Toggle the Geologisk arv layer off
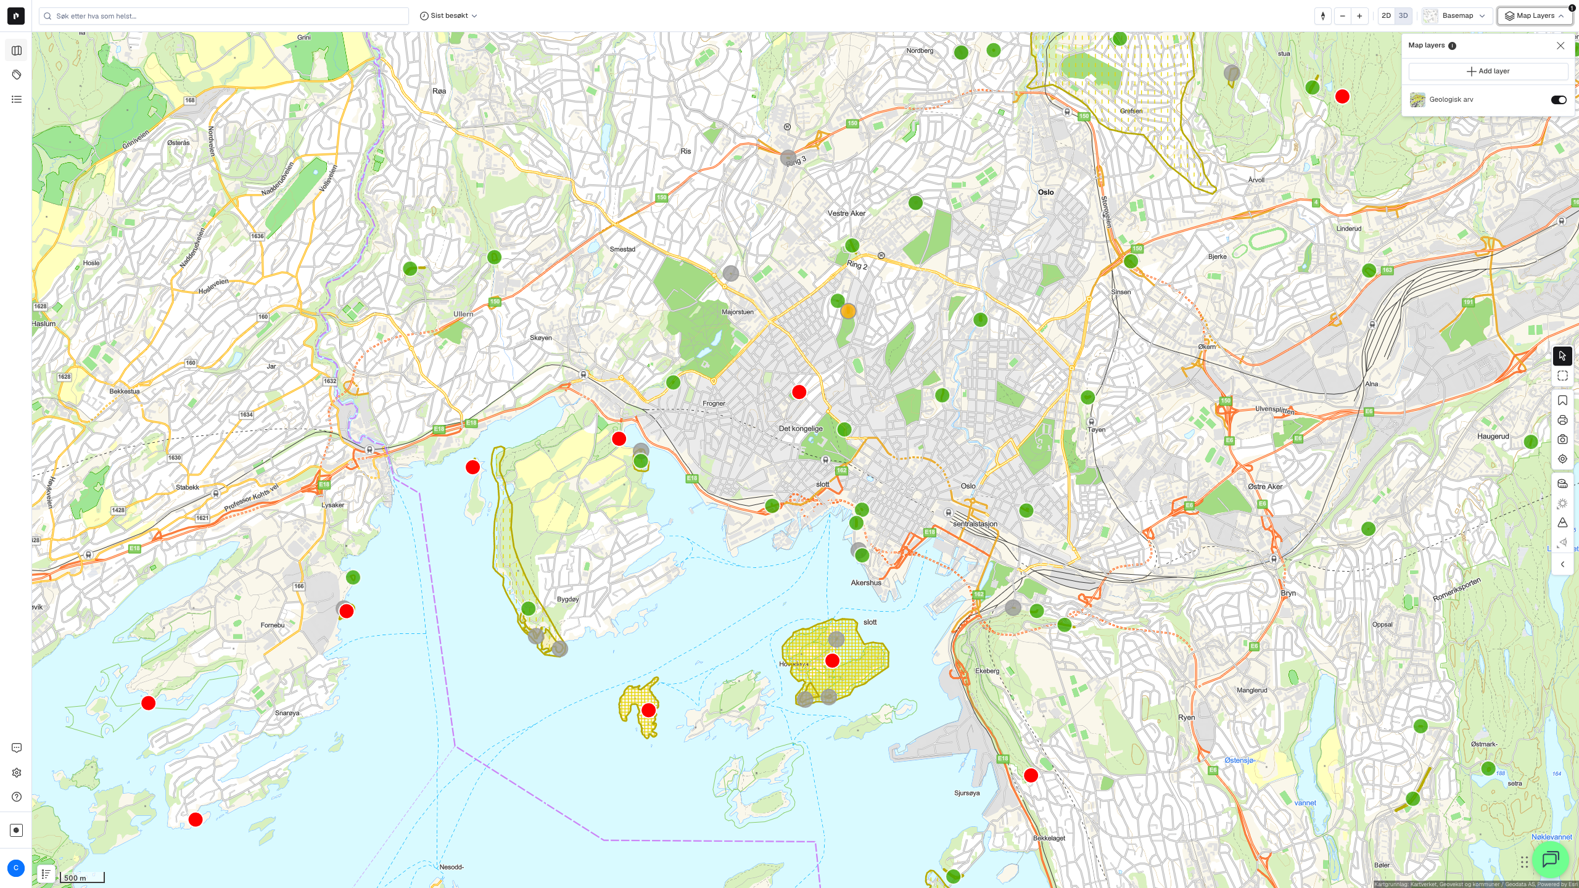Image resolution: width=1579 pixels, height=888 pixels. [1559, 100]
